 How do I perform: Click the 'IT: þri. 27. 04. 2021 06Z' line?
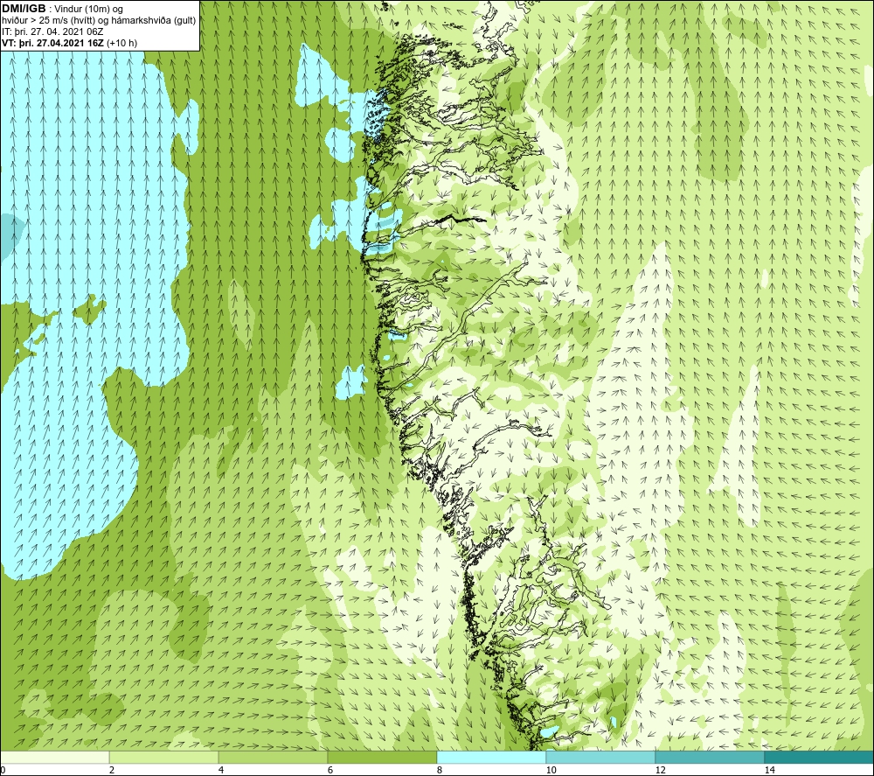(x=52, y=31)
